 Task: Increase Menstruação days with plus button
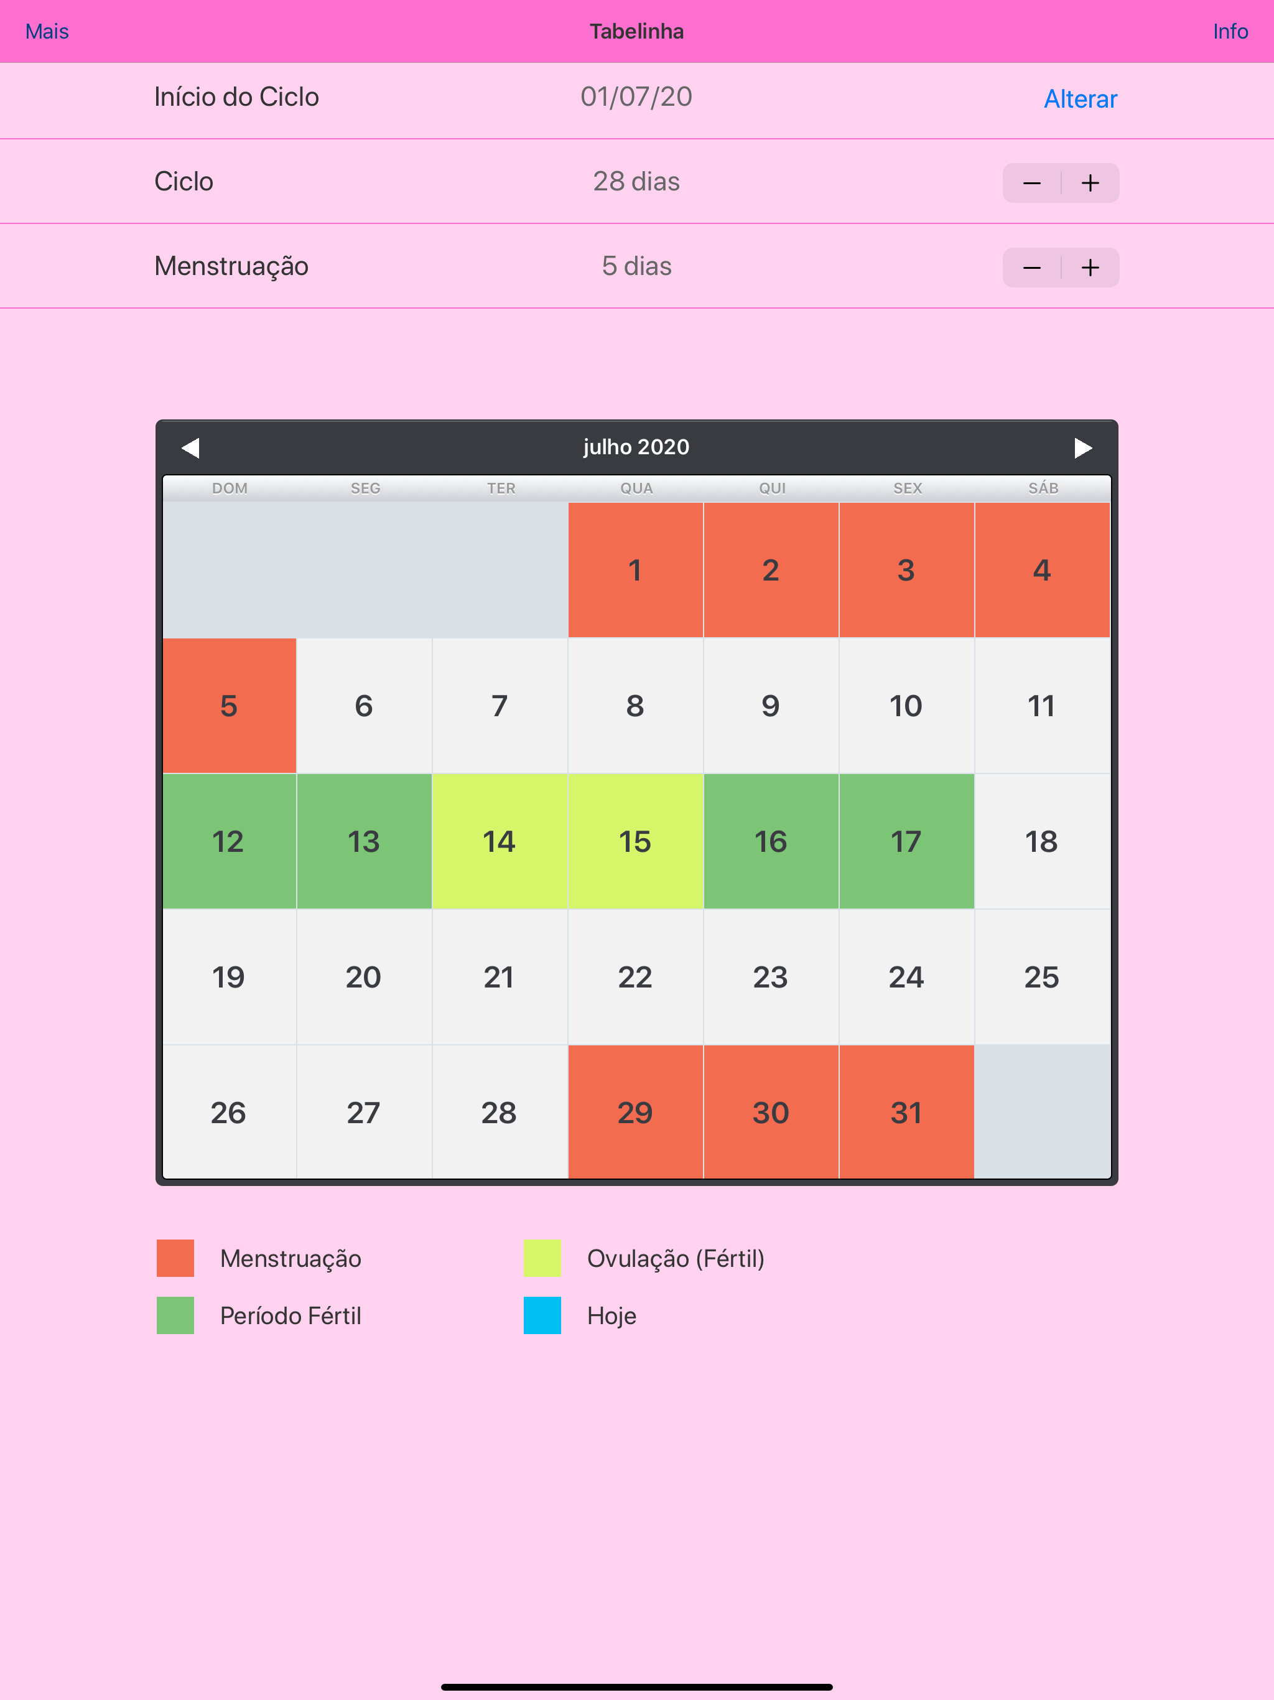[x=1090, y=268]
